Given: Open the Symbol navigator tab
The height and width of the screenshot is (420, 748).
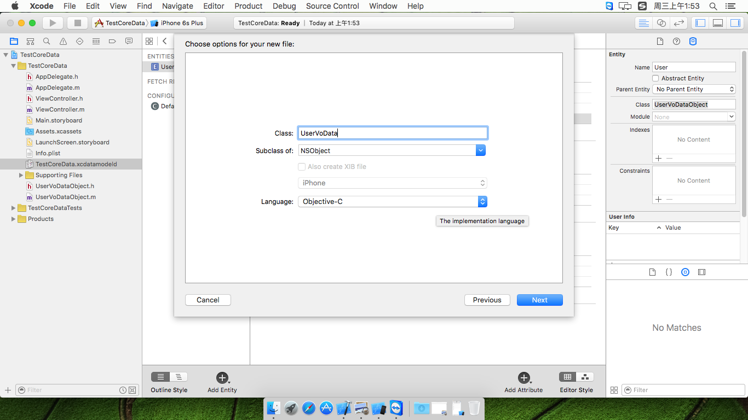Looking at the screenshot, I should [30, 41].
